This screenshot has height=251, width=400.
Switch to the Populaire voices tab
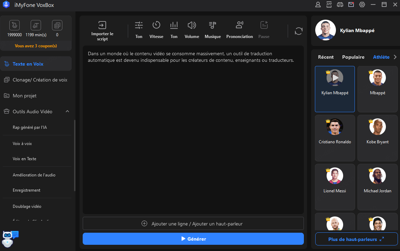click(353, 57)
